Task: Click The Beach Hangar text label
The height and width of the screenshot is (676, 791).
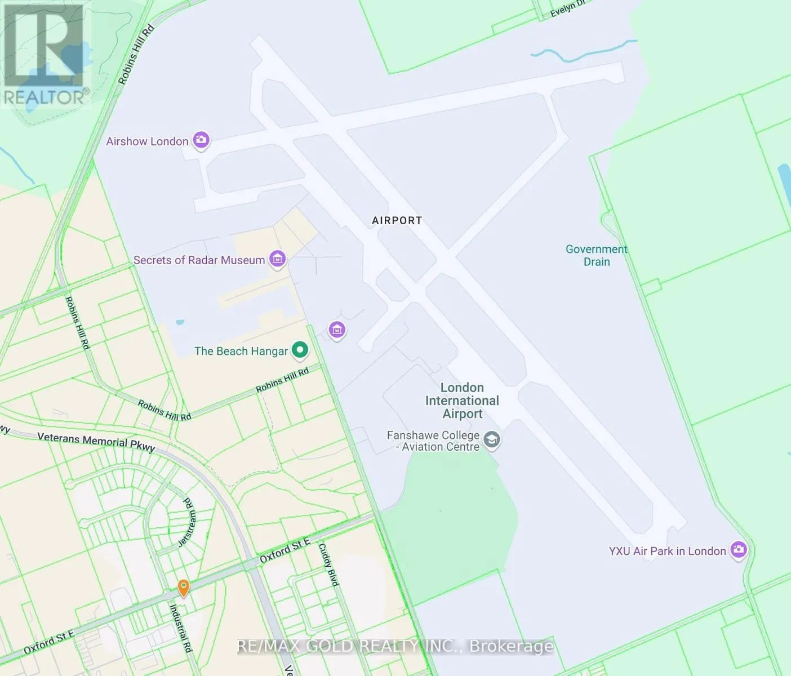Action: [x=241, y=351]
